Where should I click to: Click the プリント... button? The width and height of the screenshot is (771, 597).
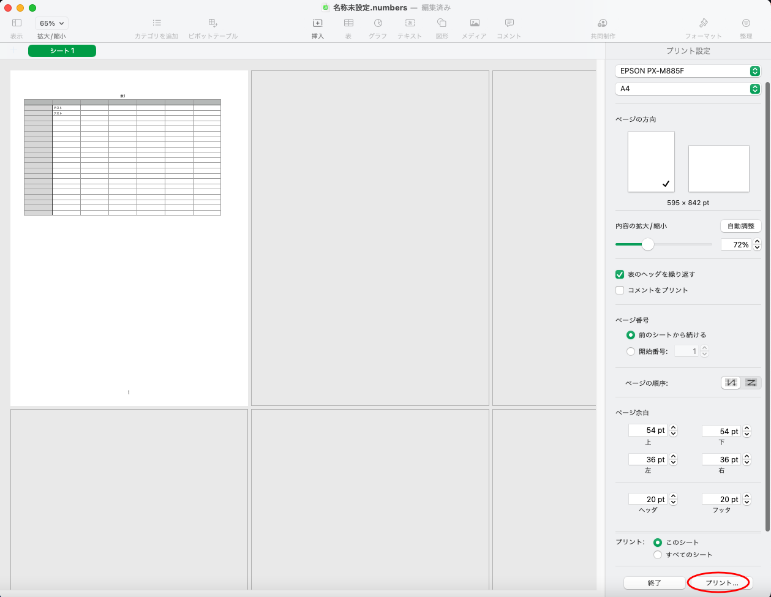point(721,583)
